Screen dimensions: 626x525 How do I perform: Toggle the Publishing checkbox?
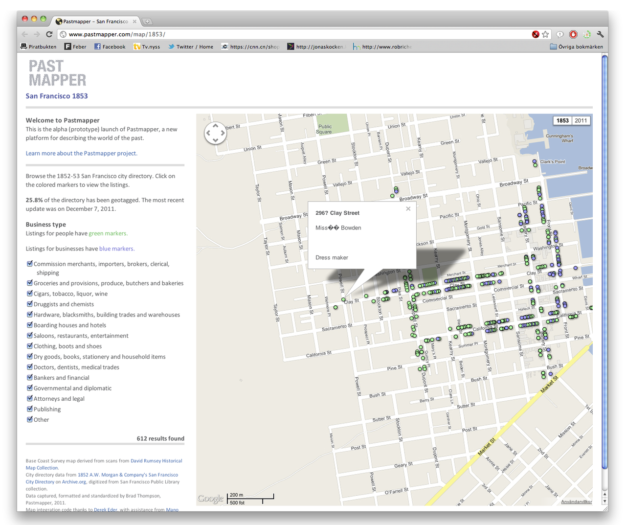tap(30, 409)
